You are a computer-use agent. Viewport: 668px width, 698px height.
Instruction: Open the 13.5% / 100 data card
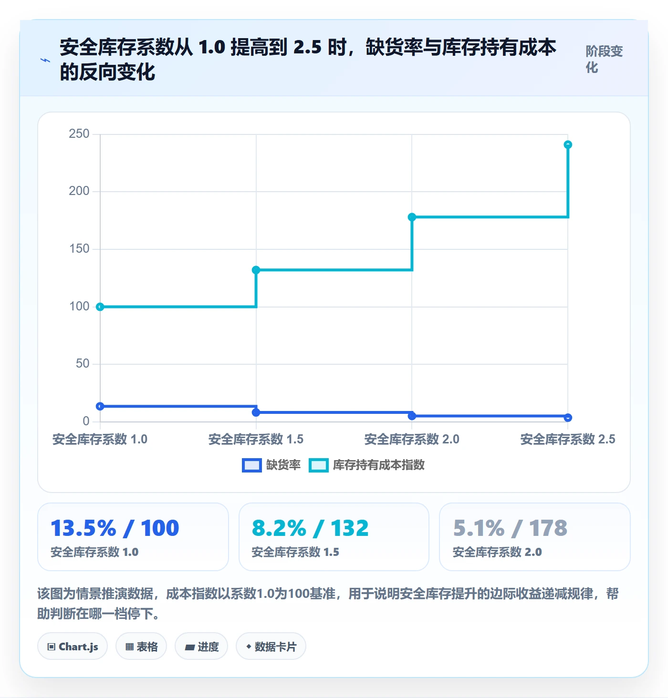click(x=133, y=537)
